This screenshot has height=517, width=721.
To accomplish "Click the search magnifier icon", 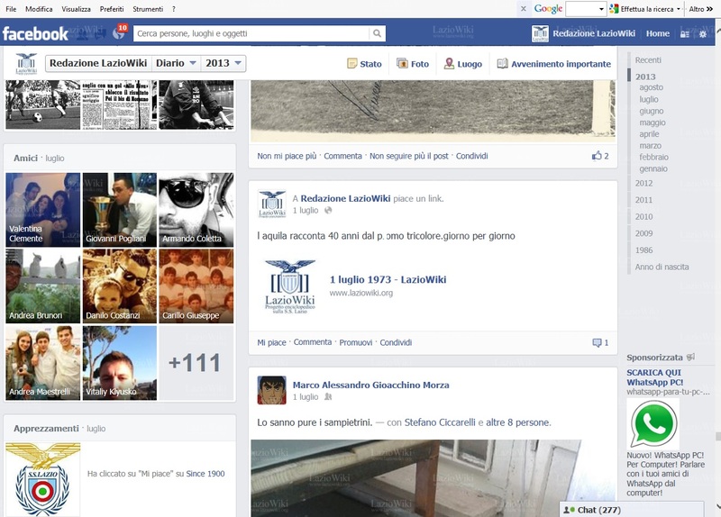I will 377,33.
